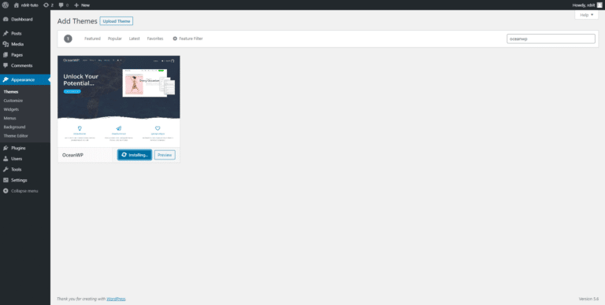The height and width of the screenshot is (305, 605).
Task: Select Themes submenu item
Action: [11, 92]
